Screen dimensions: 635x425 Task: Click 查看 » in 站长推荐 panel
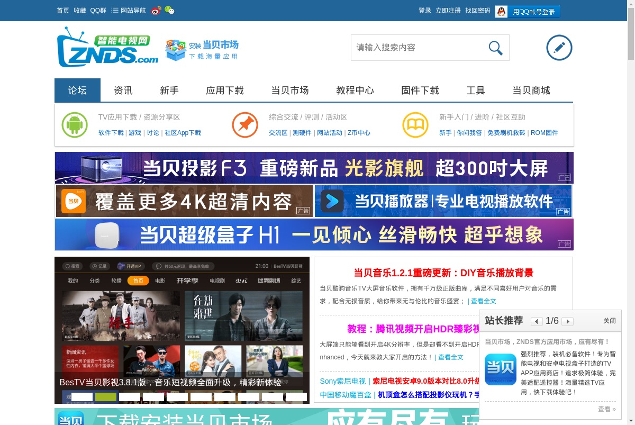pyautogui.click(x=607, y=409)
